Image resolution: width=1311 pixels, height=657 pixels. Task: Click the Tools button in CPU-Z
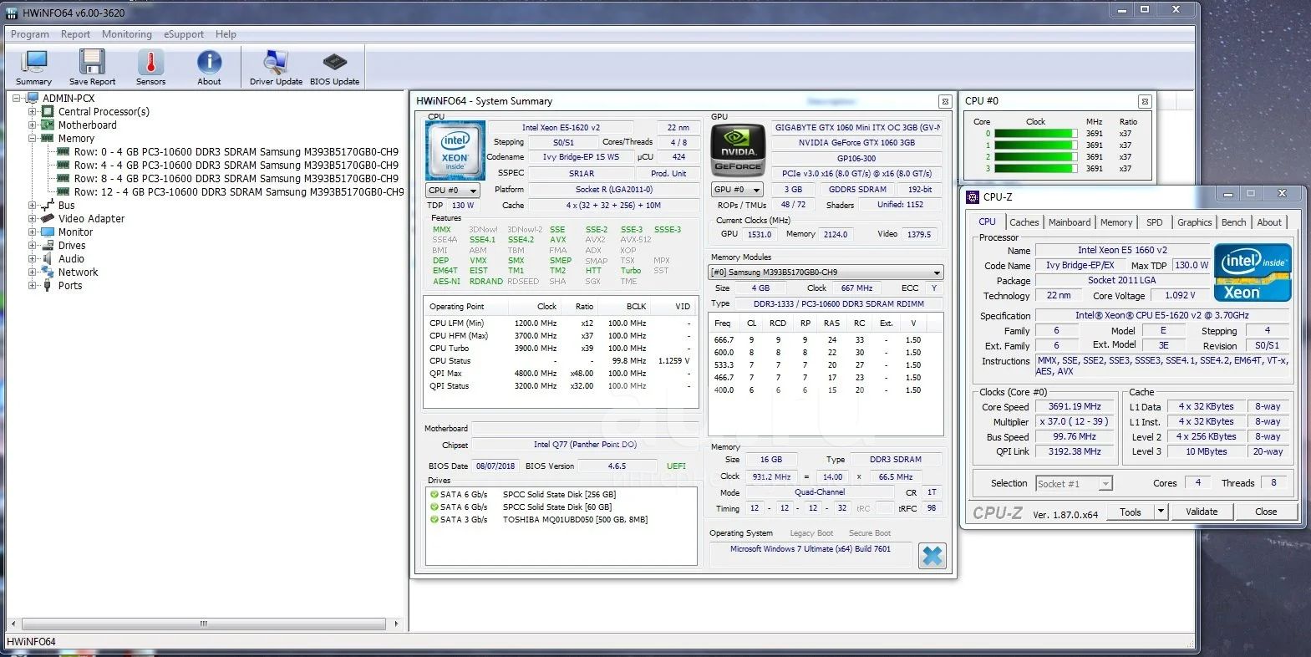click(x=1131, y=512)
